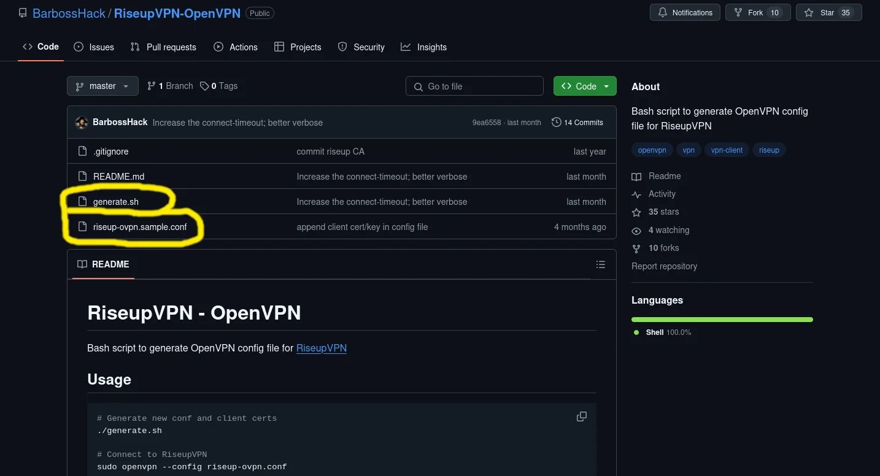This screenshot has height=476, width=880.
Task: Click the repository book icon beside BarbossHack
Action: pyautogui.click(x=23, y=13)
